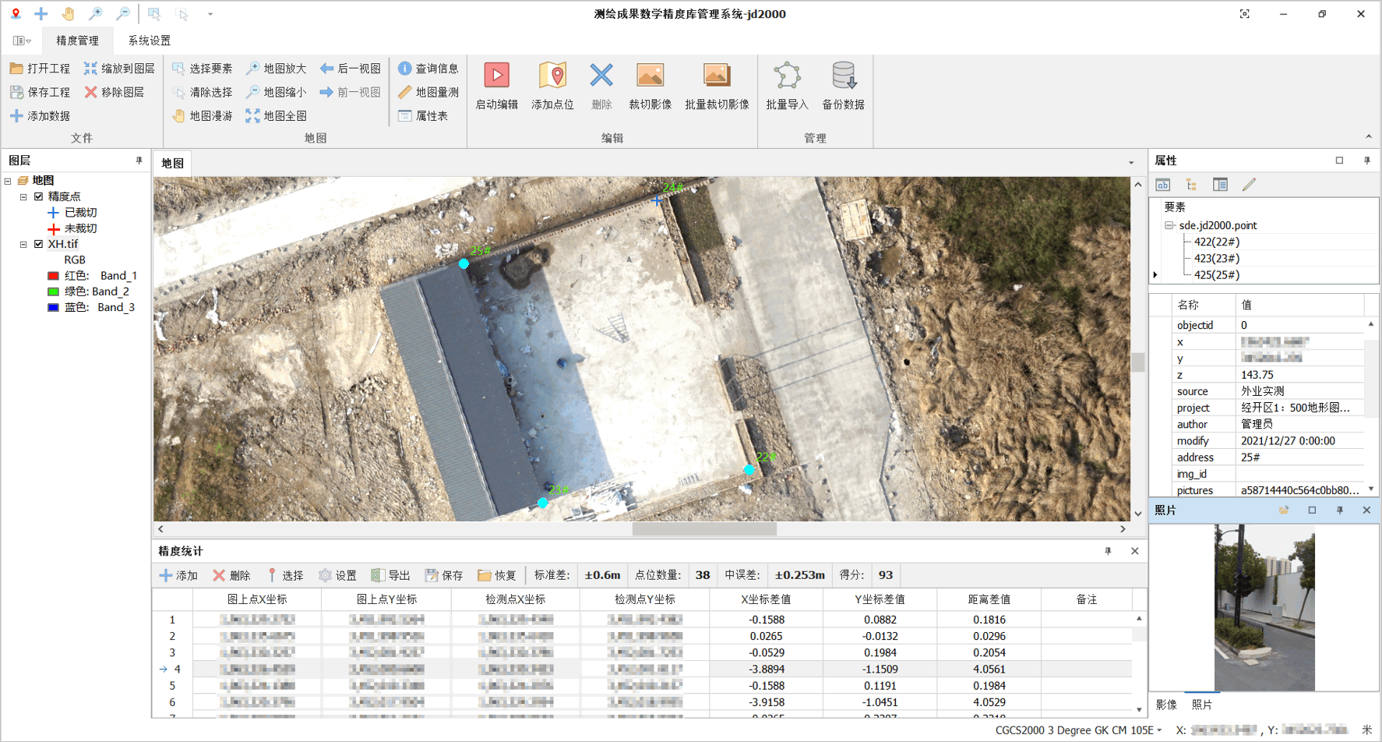Select feature 423(23#) in the tree
1382x742 pixels.
tap(1216, 258)
